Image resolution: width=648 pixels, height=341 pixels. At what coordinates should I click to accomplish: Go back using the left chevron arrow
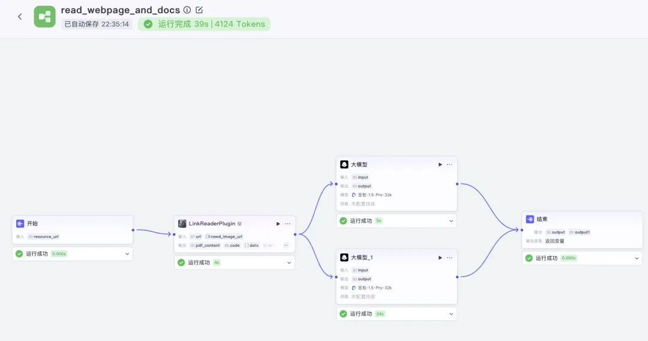pyautogui.click(x=20, y=17)
